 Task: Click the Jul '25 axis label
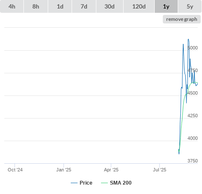(159, 170)
